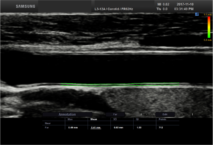Click the Samsung logo
This screenshot has height=145, width=213.
point(25,6)
